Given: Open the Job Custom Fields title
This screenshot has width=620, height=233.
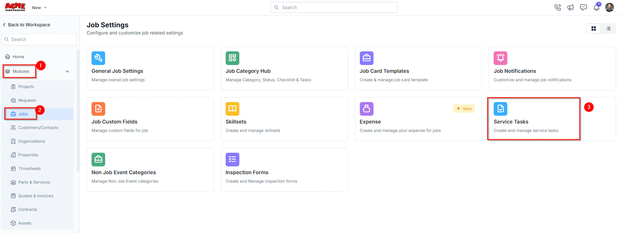Looking at the screenshot, I should (x=114, y=122).
